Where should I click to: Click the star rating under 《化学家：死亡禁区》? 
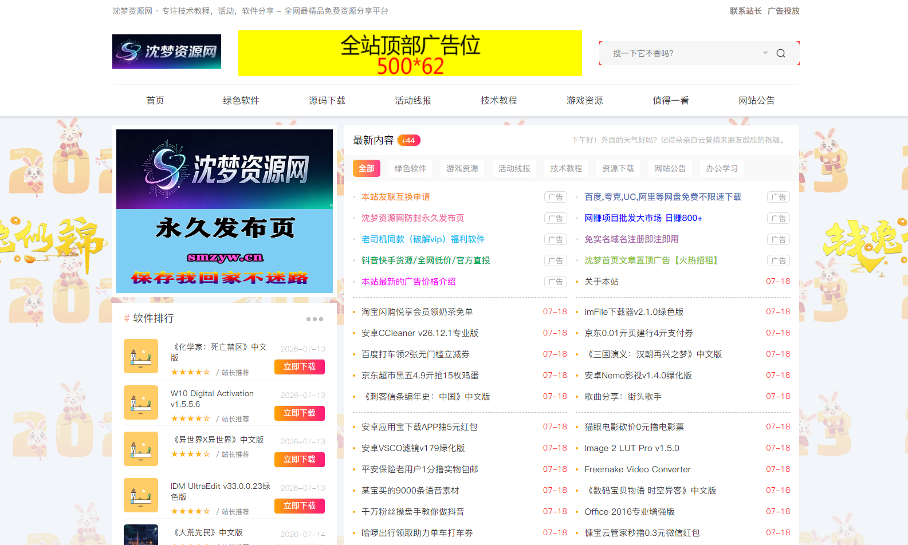coord(191,373)
